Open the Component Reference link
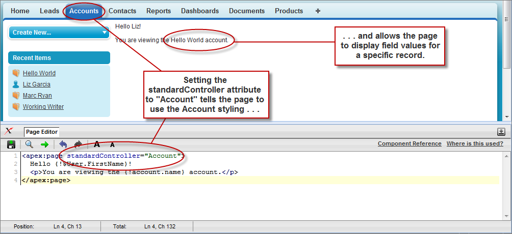Viewport: 512px width, 234px height. coord(409,144)
